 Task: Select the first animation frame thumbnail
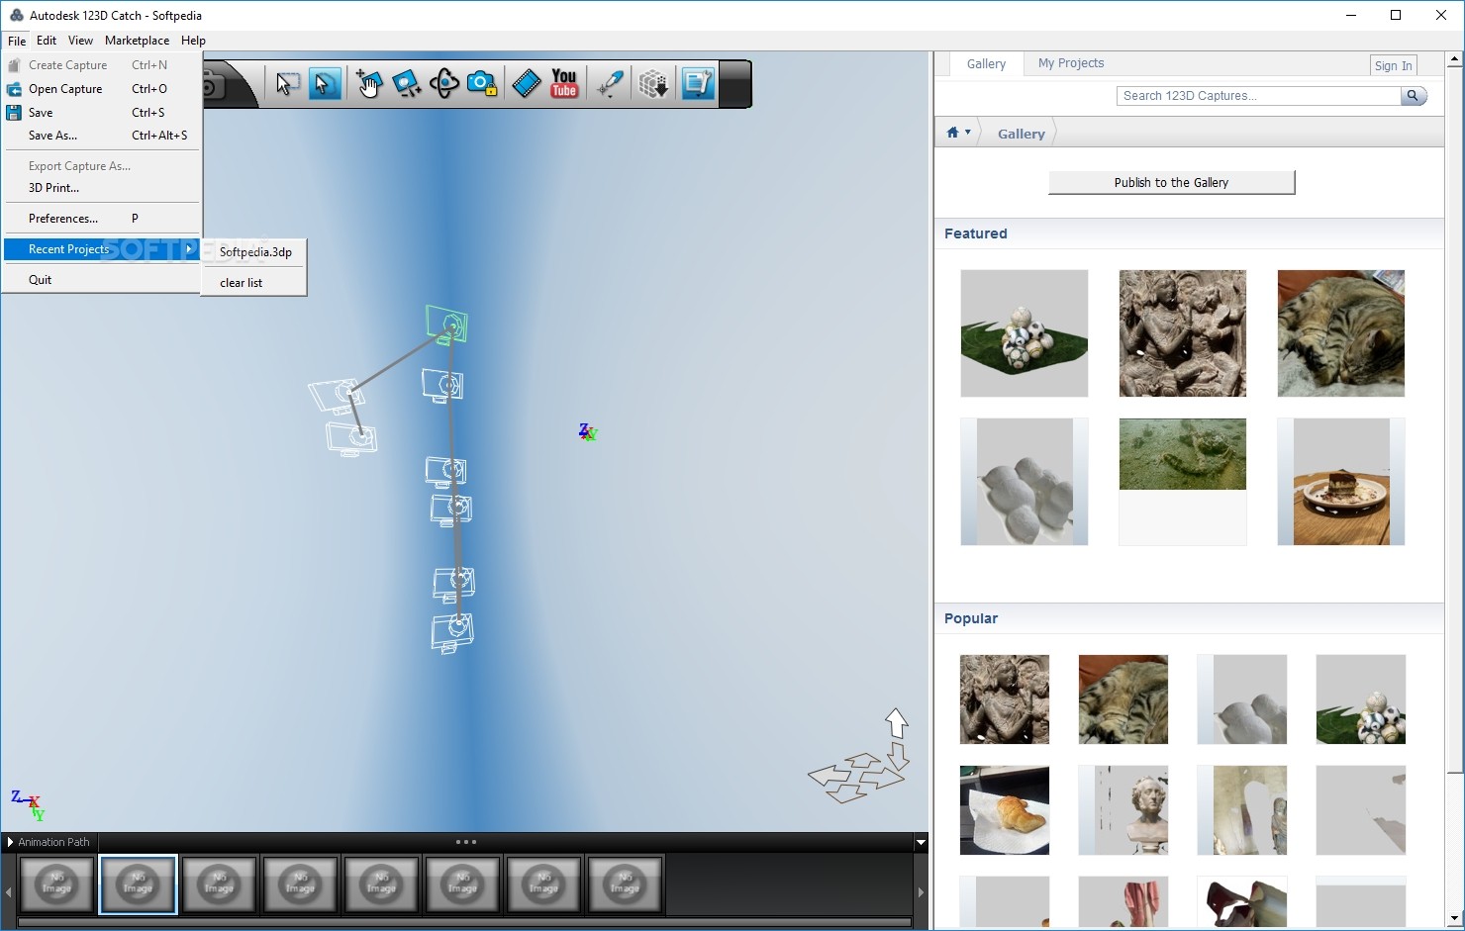click(x=56, y=884)
